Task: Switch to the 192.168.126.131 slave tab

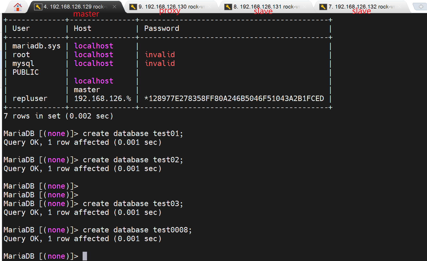Action: tap(266, 7)
